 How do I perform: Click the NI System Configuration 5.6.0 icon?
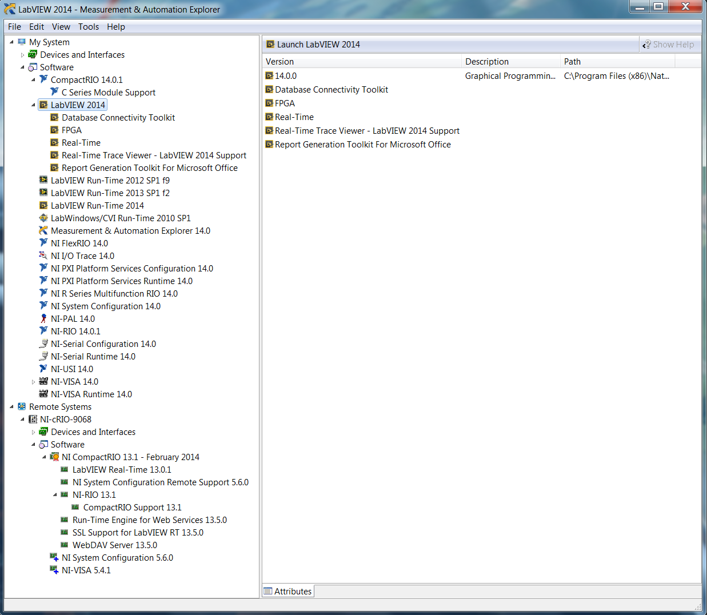point(54,557)
